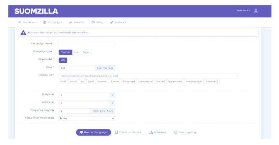
Task: Insert the {subid} macro tag
Action: [73, 82]
